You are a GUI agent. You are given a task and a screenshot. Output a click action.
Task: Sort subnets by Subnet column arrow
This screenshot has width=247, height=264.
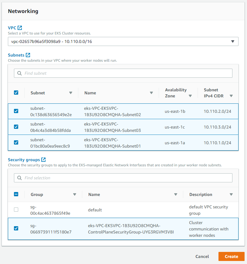(x=71, y=93)
